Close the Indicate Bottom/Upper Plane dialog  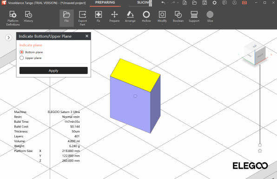(x=87, y=36)
